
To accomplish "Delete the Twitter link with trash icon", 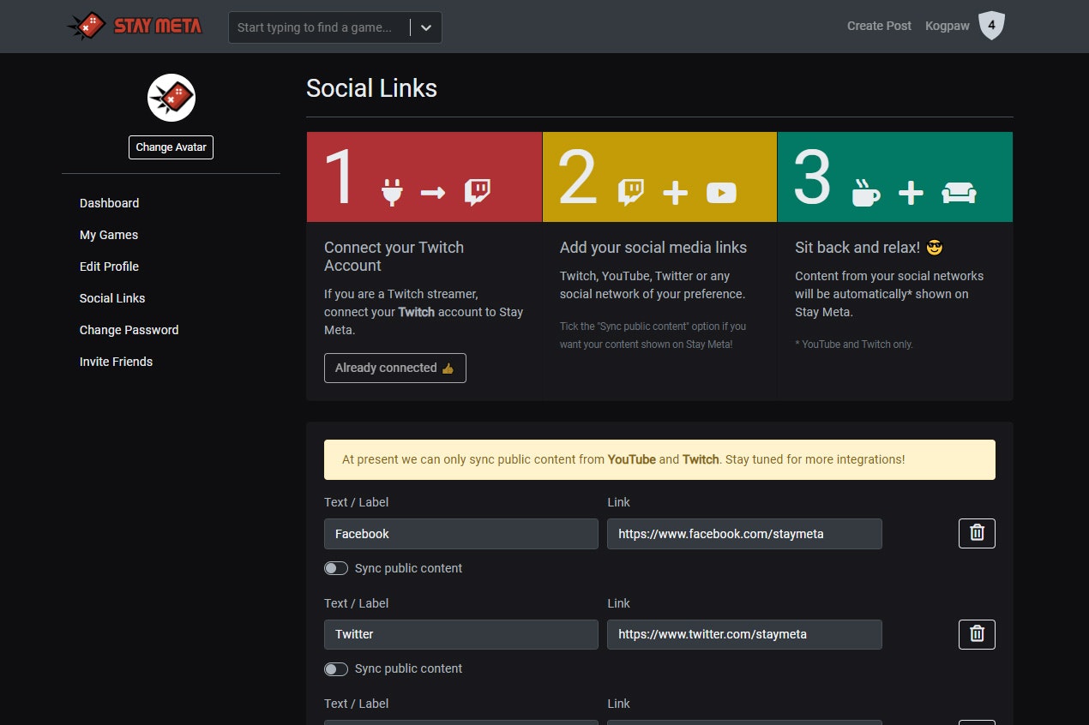I will coord(977,634).
